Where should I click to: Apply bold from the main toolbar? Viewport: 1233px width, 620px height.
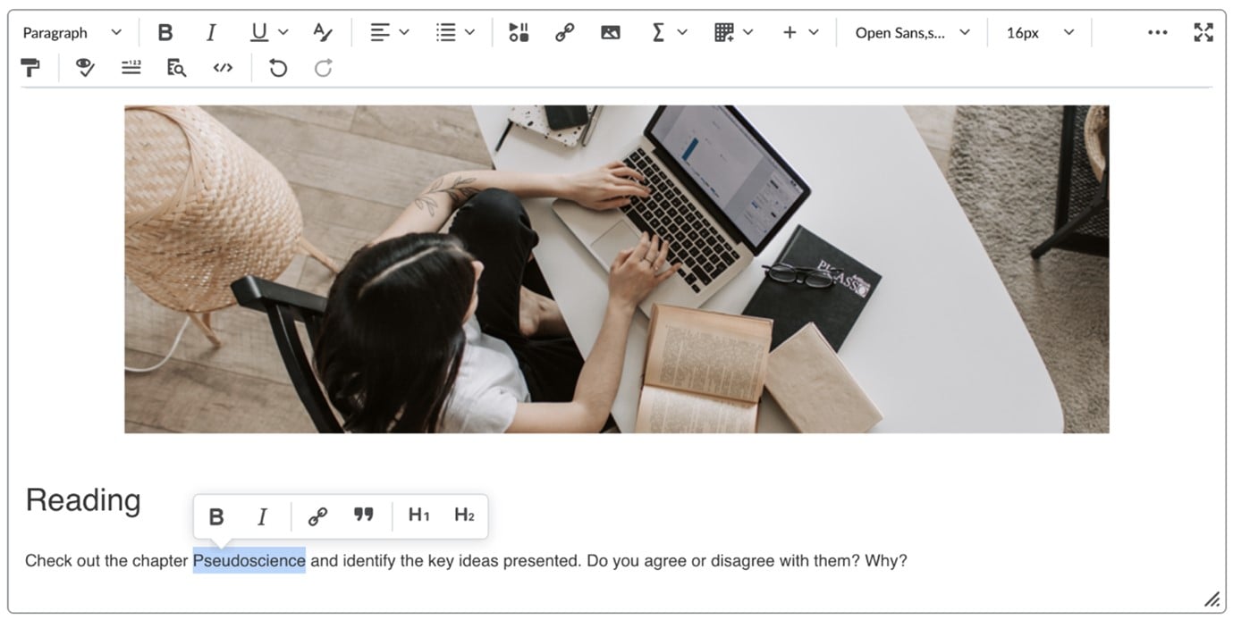[165, 33]
